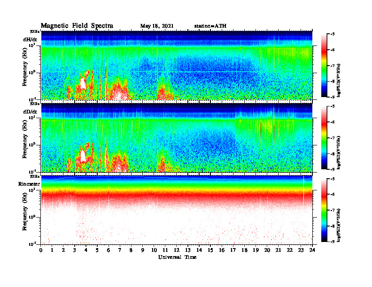Click the "5" hour tick label
This screenshot has width=372, height=287.
97,250
